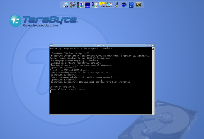Click the 'Operation completed.' line
204x139 pixels.
[x=62, y=87]
